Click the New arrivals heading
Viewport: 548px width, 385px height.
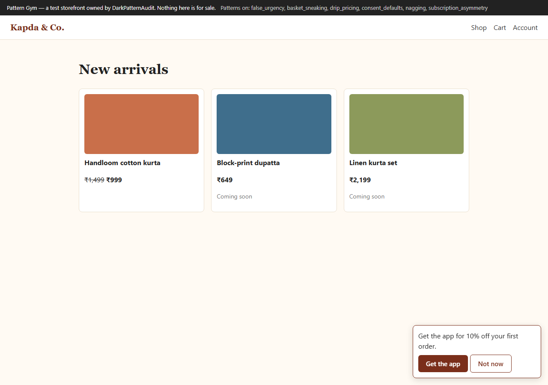123,69
